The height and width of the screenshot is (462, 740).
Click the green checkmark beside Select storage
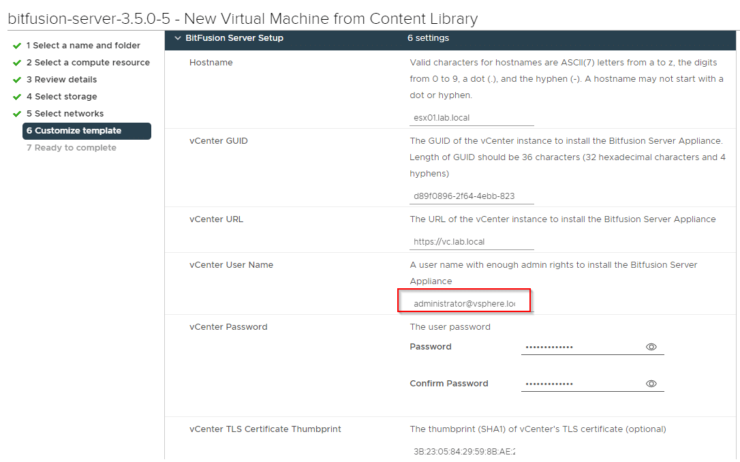click(17, 97)
